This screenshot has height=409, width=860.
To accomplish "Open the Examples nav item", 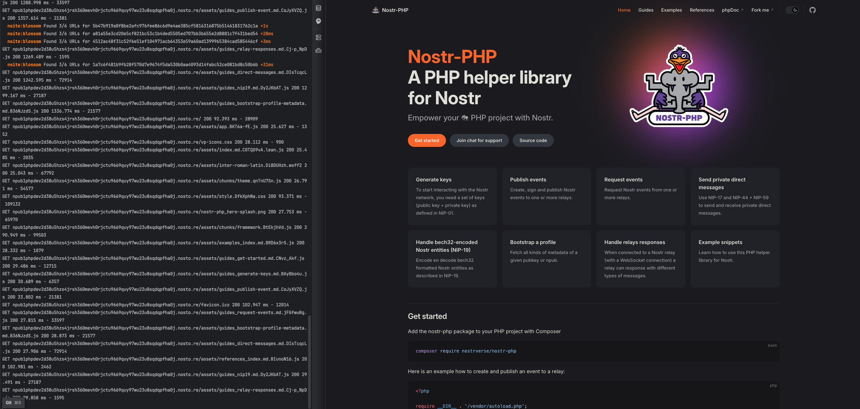I will click(x=671, y=10).
